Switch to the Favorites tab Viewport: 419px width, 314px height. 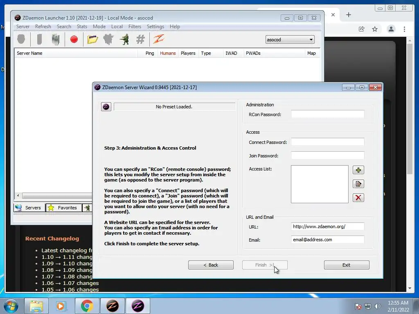coord(63,208)
